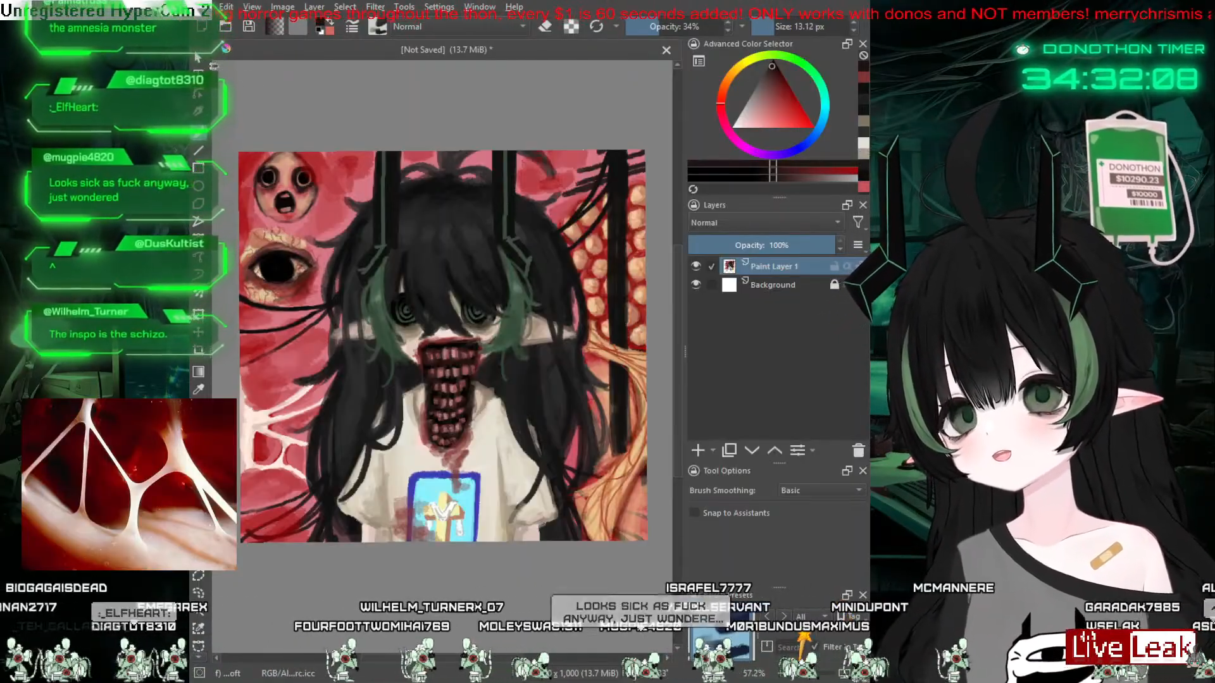Open the layer blending mode Normal dropdown
The width and height of the screenshot is (1215, 683).
pos(766,223)
